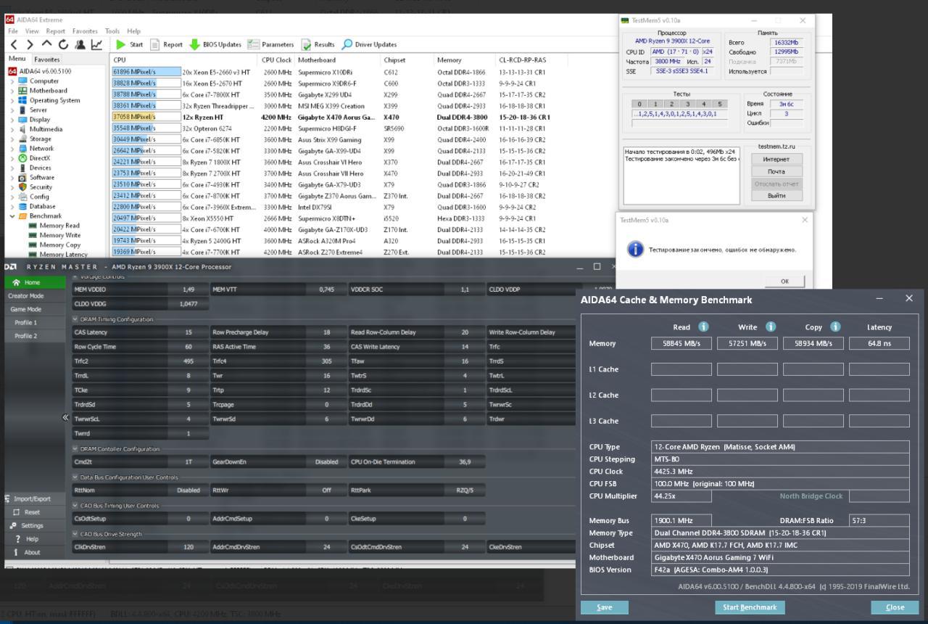Click the green BIOS Updates download arrow

tap(194, 44)
